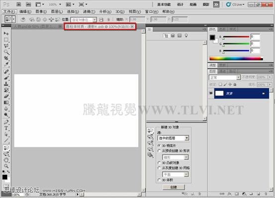
Task: Open the 图像(I) menu
Action: coord(41,12)
